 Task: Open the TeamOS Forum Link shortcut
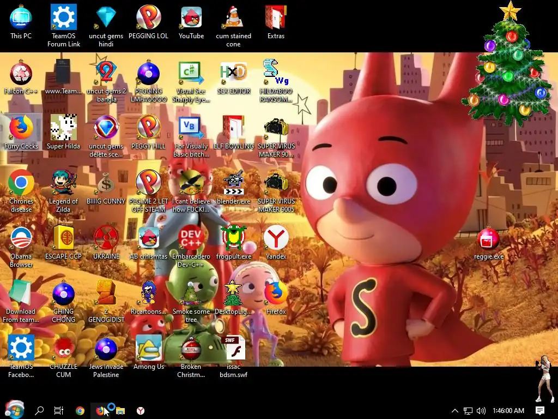click(x=63, y=26)
